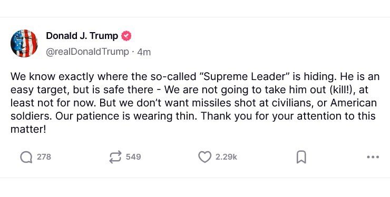390x197 pixels.
Task: Click the 2.29k likes count
Action: [226, 157]
